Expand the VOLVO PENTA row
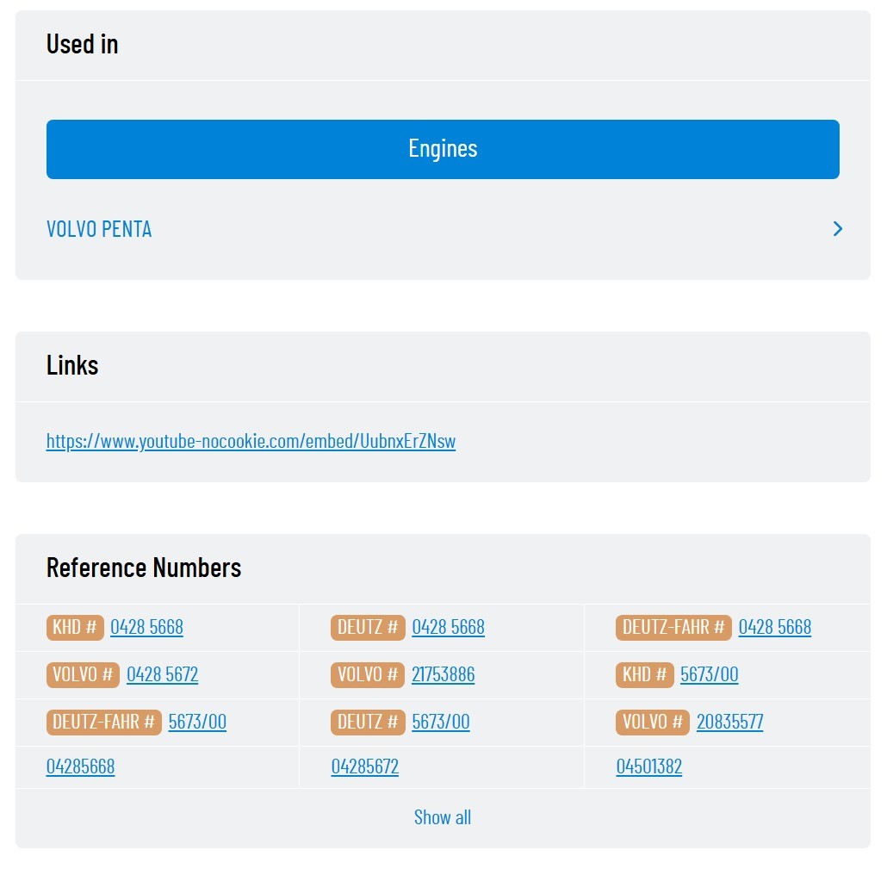The height and width of the screenshot is (881, 887). (x=443, y=228)
